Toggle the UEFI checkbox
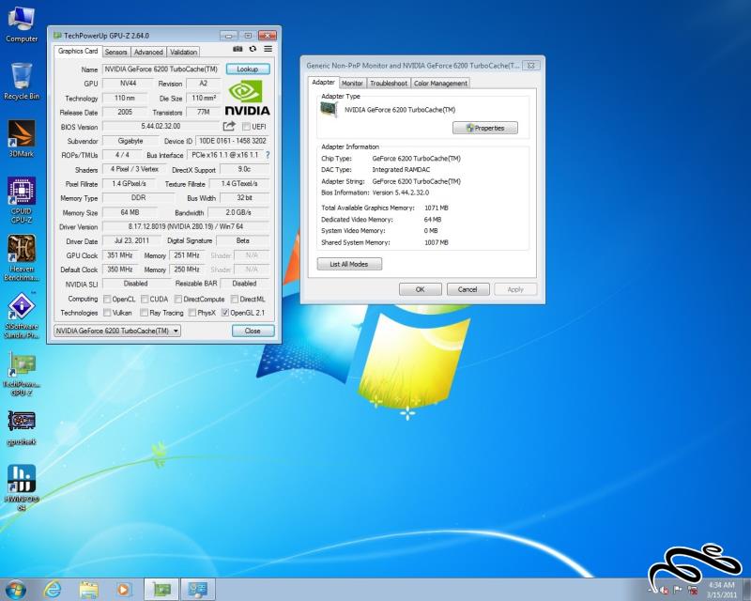This screenshot has width=751, height=601. tap(246, 127)
